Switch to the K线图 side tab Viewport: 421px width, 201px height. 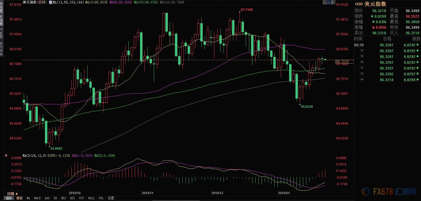[x=1, y=20]
